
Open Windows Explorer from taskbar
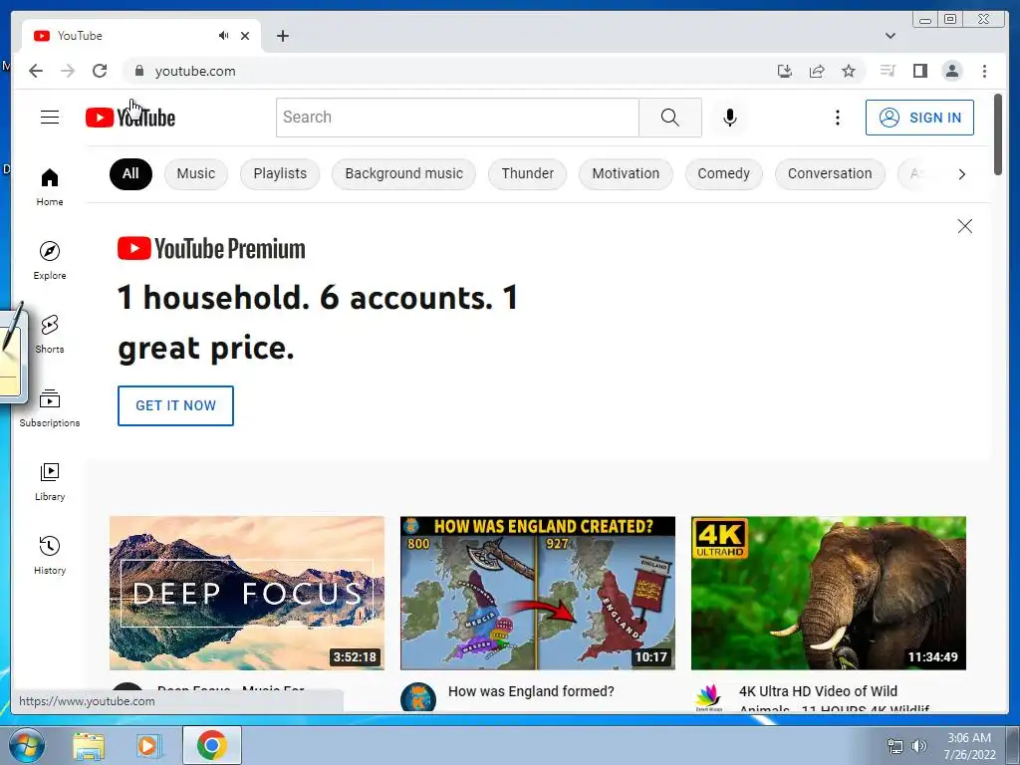tap(88, 745)
